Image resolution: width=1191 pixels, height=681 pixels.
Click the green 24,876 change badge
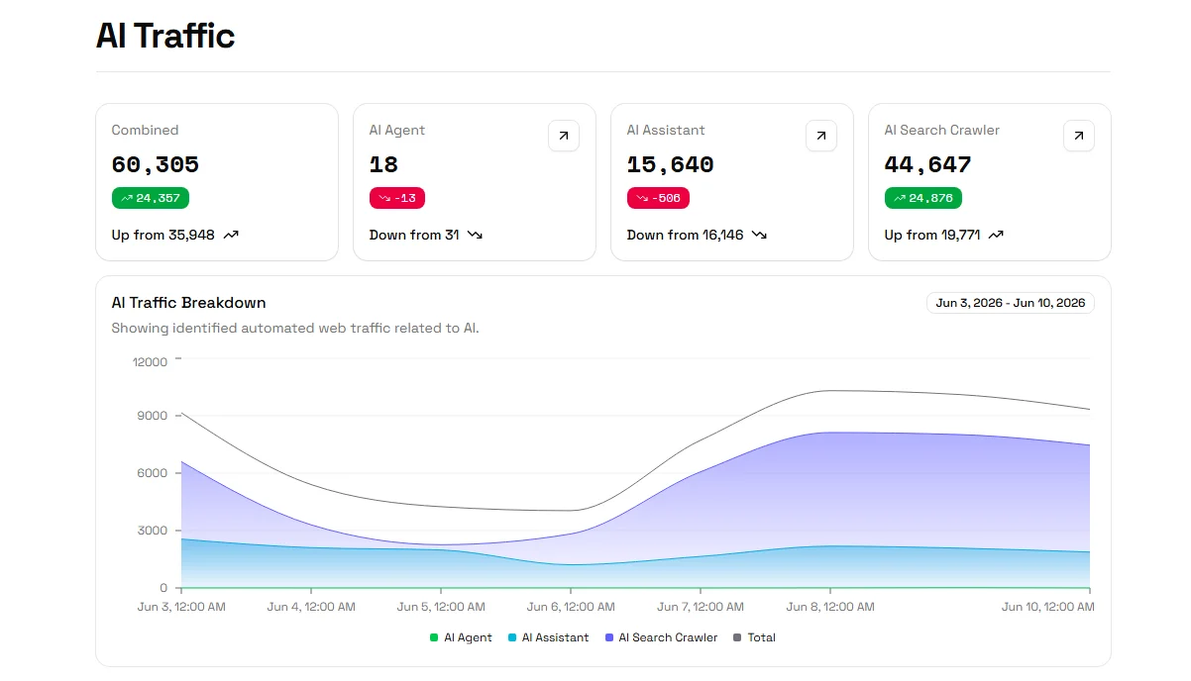(x=923, y=198)
